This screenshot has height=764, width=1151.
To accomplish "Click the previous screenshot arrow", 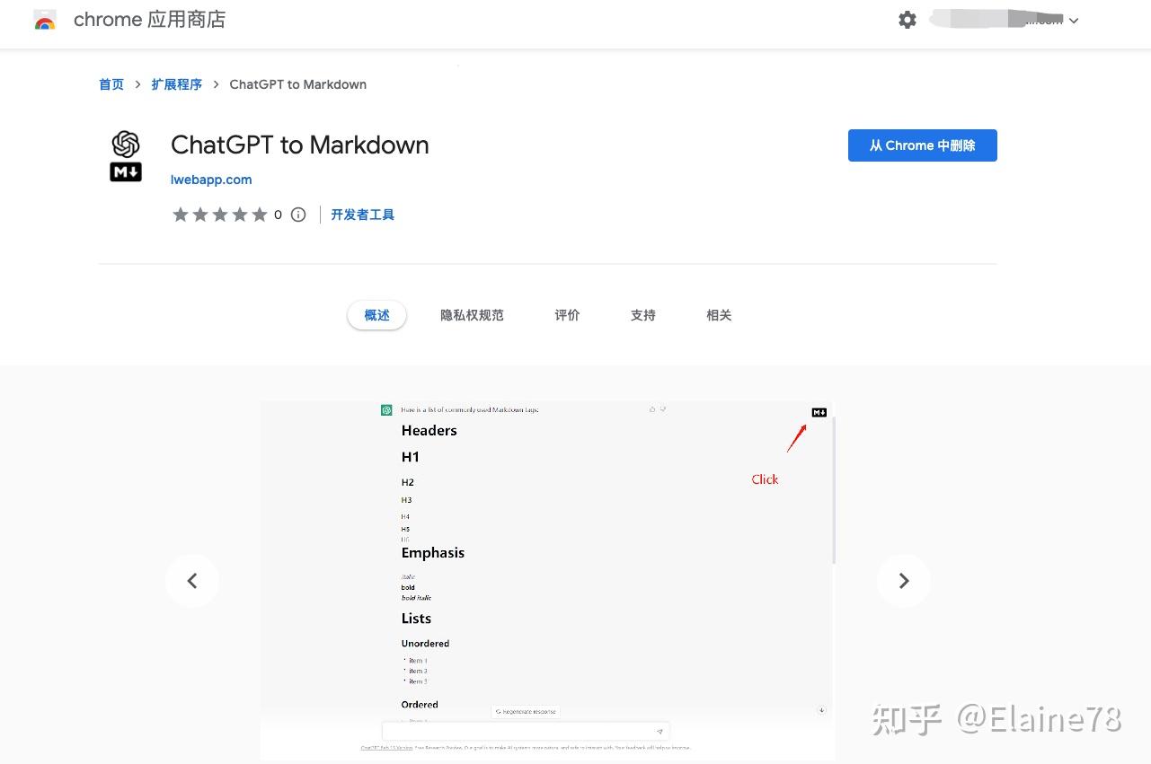I will [x=191, y=580].
